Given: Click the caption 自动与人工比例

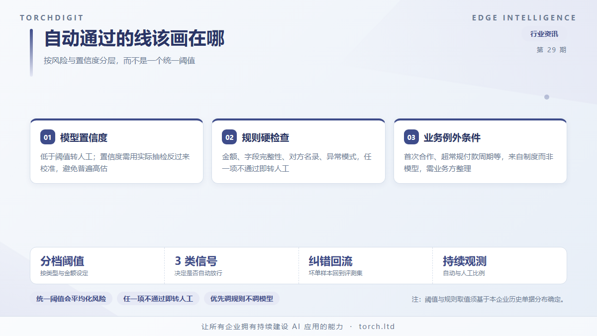Looking at the screenshot, I should pyautogui.click(x=464, y=273).
